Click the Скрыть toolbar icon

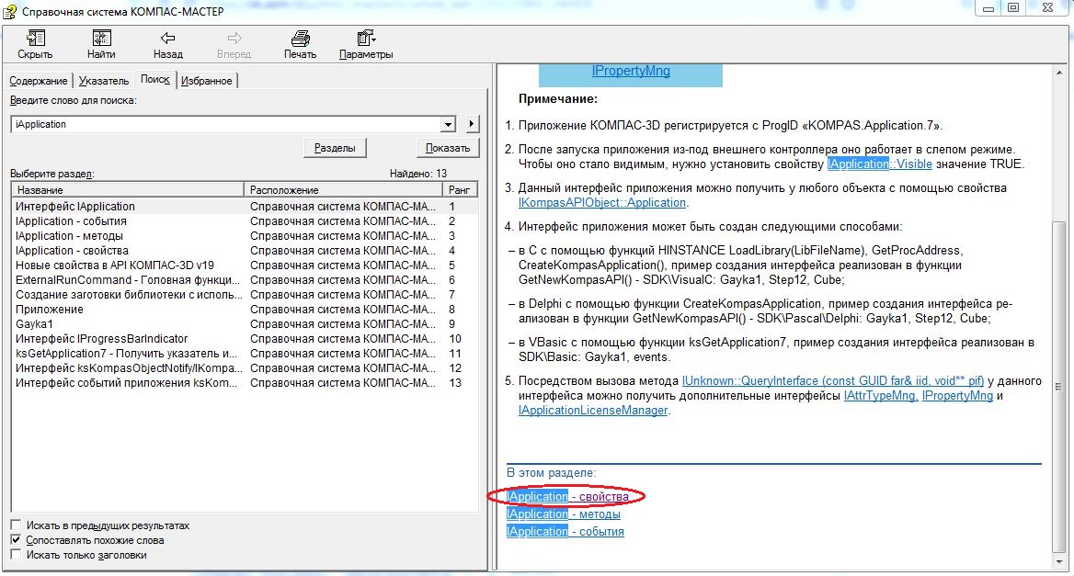(35, 39)
